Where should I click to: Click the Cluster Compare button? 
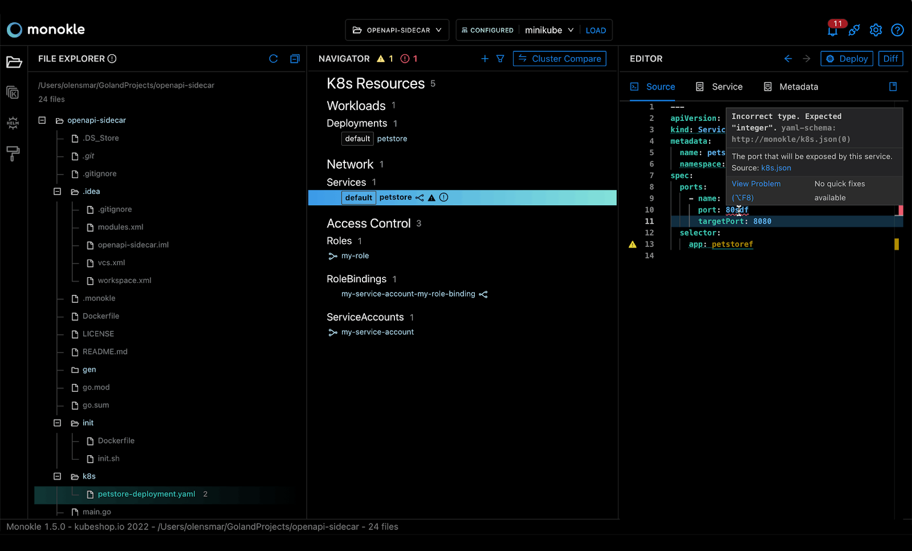click(x=559, y=59)
